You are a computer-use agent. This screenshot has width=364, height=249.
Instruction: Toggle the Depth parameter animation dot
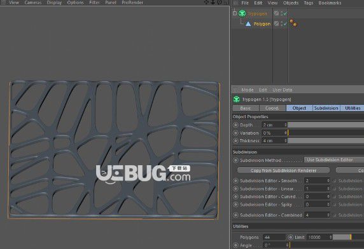[x=235, y=125]
